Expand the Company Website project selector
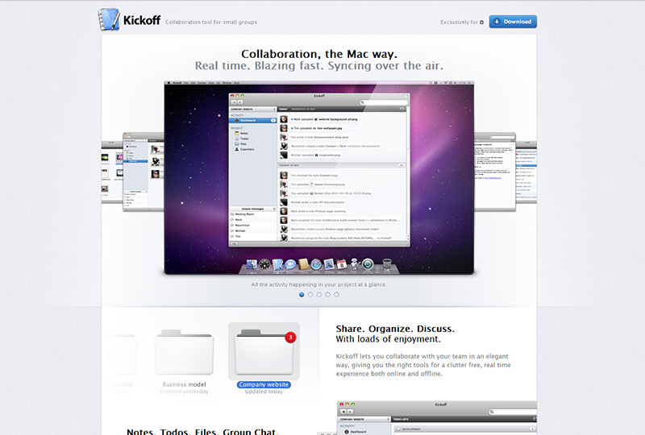This screenshot has width=645, height=435. (x=252, y=110)
